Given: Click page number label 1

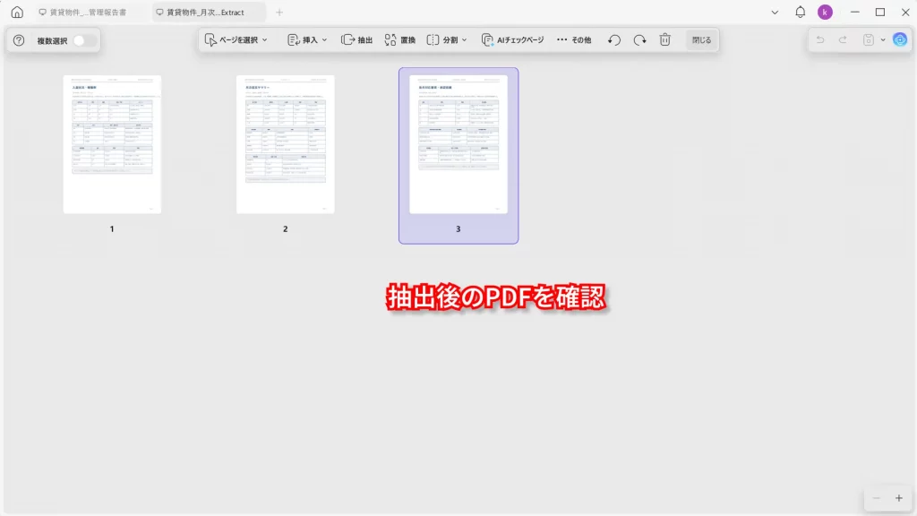Looking at the screenshot, I should tap(112, 228).
